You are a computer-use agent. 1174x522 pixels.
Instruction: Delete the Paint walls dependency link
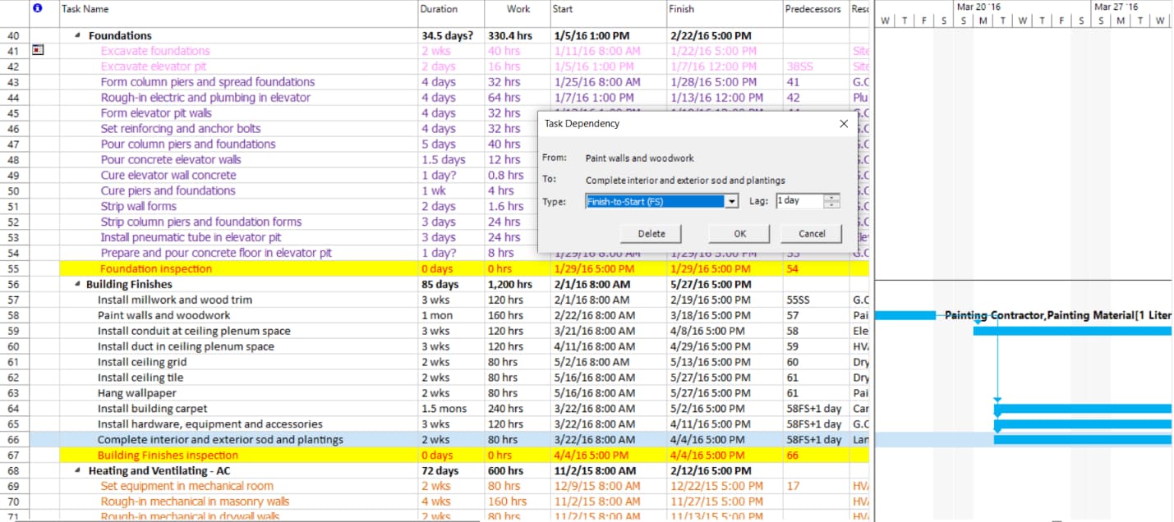pos(651,233)
